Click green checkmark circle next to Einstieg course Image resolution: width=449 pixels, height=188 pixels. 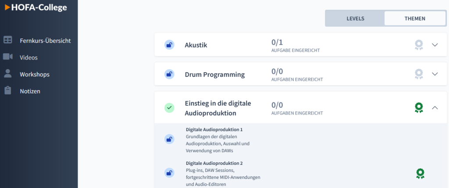point(169,108)
